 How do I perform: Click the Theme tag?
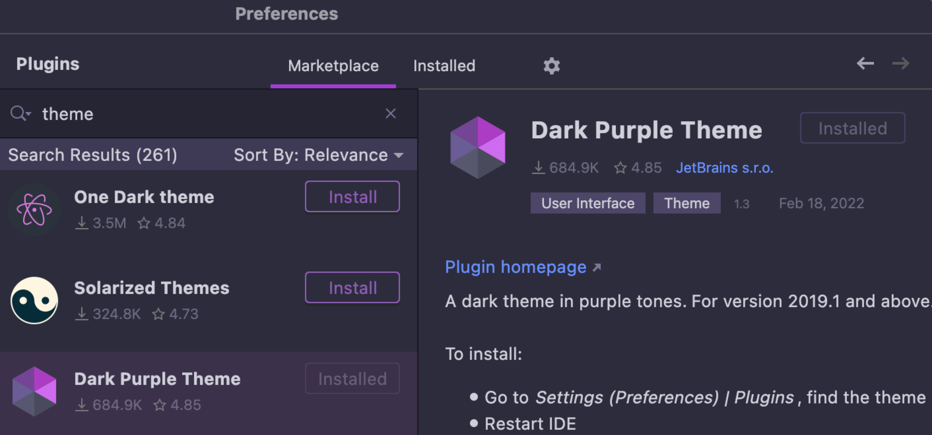coord(686,203)
